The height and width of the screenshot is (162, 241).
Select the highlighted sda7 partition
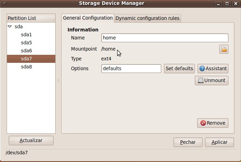click(31, 59)
